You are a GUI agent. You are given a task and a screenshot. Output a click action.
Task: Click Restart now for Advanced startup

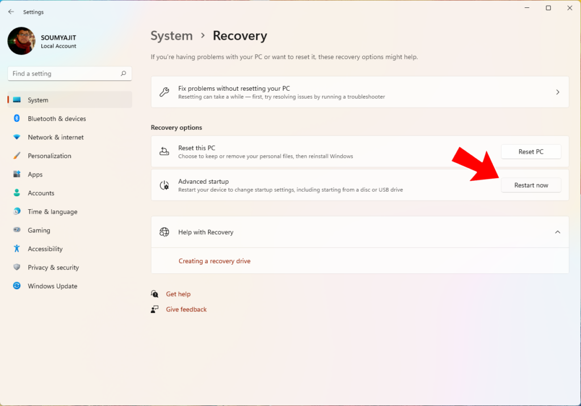[x=531, y=185]
